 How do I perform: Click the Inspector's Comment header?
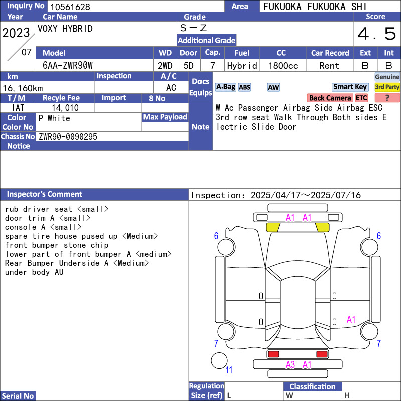pyautogui.click(x=45, y=194)
